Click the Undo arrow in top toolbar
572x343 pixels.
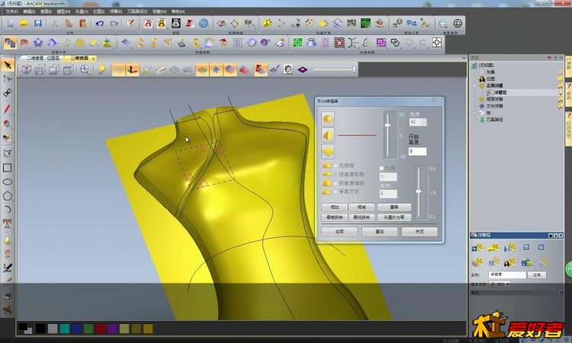point(98,24)
